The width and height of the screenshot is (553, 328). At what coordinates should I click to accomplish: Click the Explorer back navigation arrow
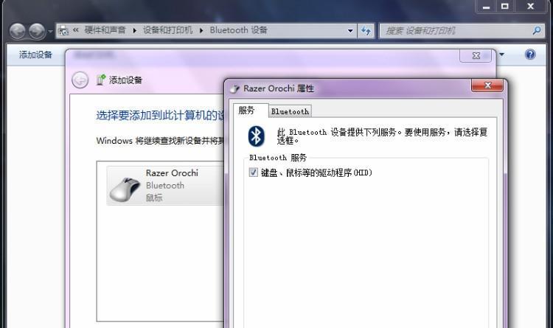click(x=17, y=32)
